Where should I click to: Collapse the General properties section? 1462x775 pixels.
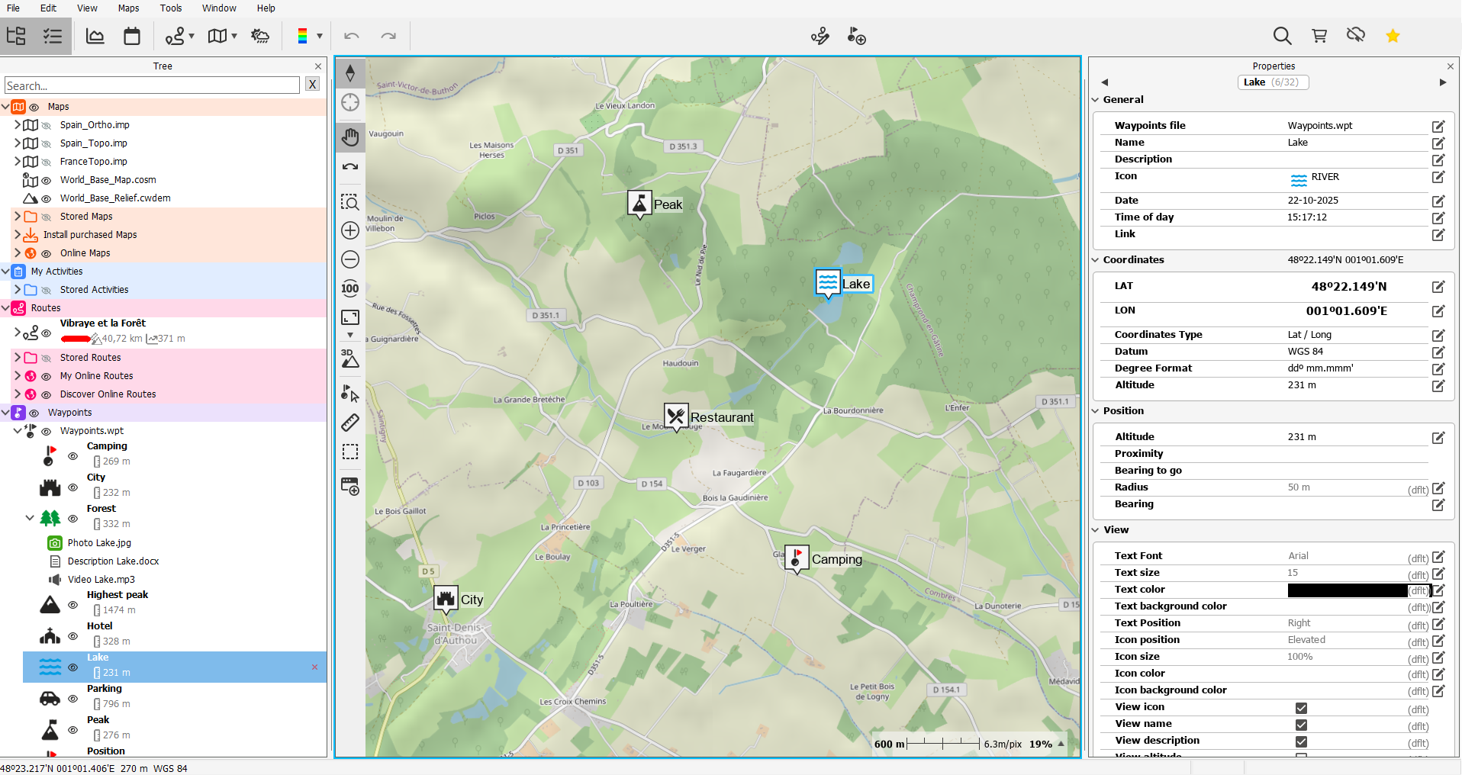tap(1096, 100)
